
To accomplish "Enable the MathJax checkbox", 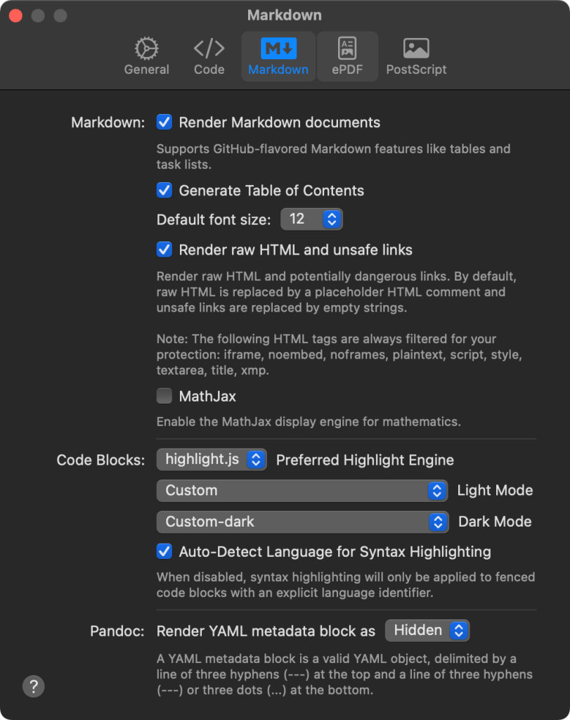I will 164,397.
